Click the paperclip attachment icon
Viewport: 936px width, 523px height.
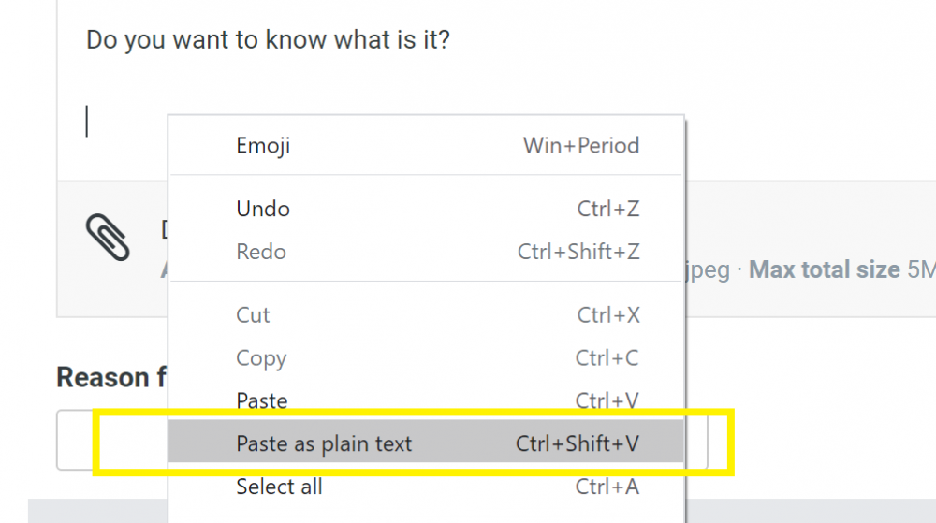pos(108,237)
